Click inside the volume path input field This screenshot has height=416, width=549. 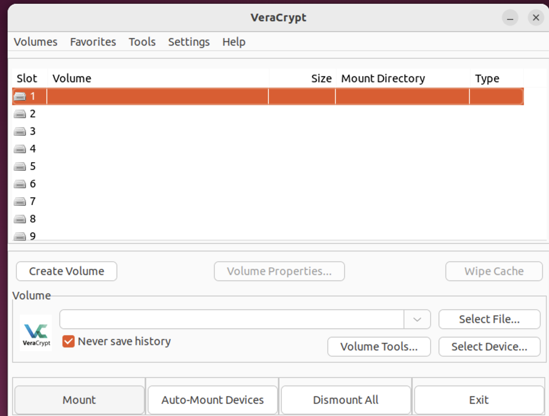[x=231, y=319]
